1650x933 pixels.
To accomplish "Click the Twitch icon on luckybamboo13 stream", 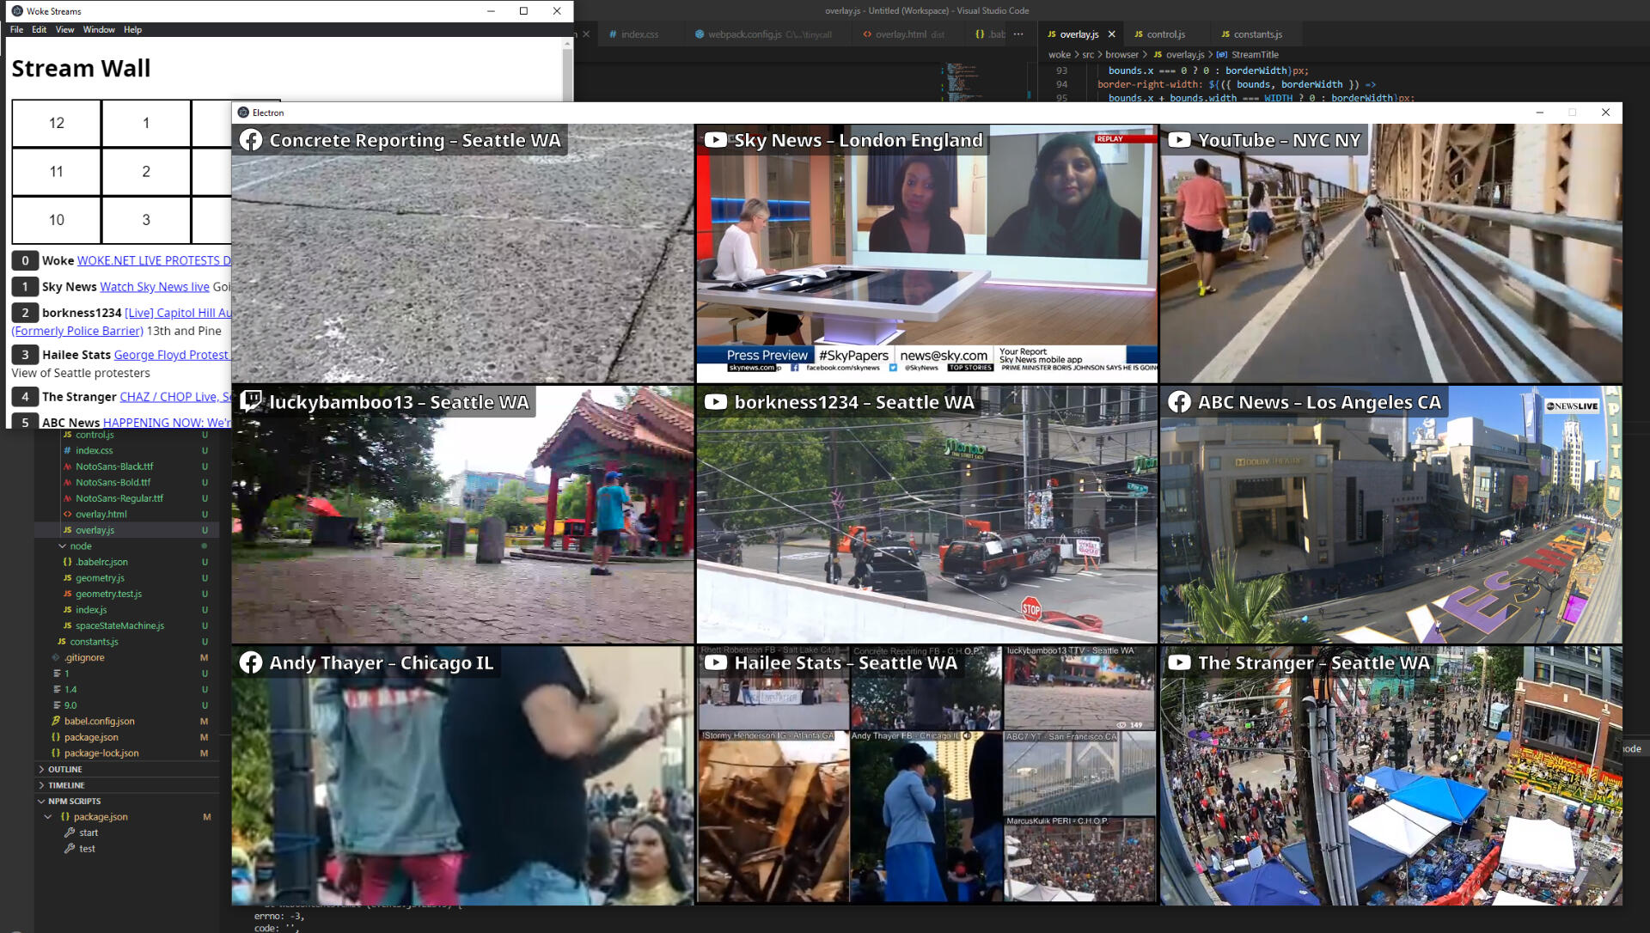I will pyautogui.click(x=251, y=401).
